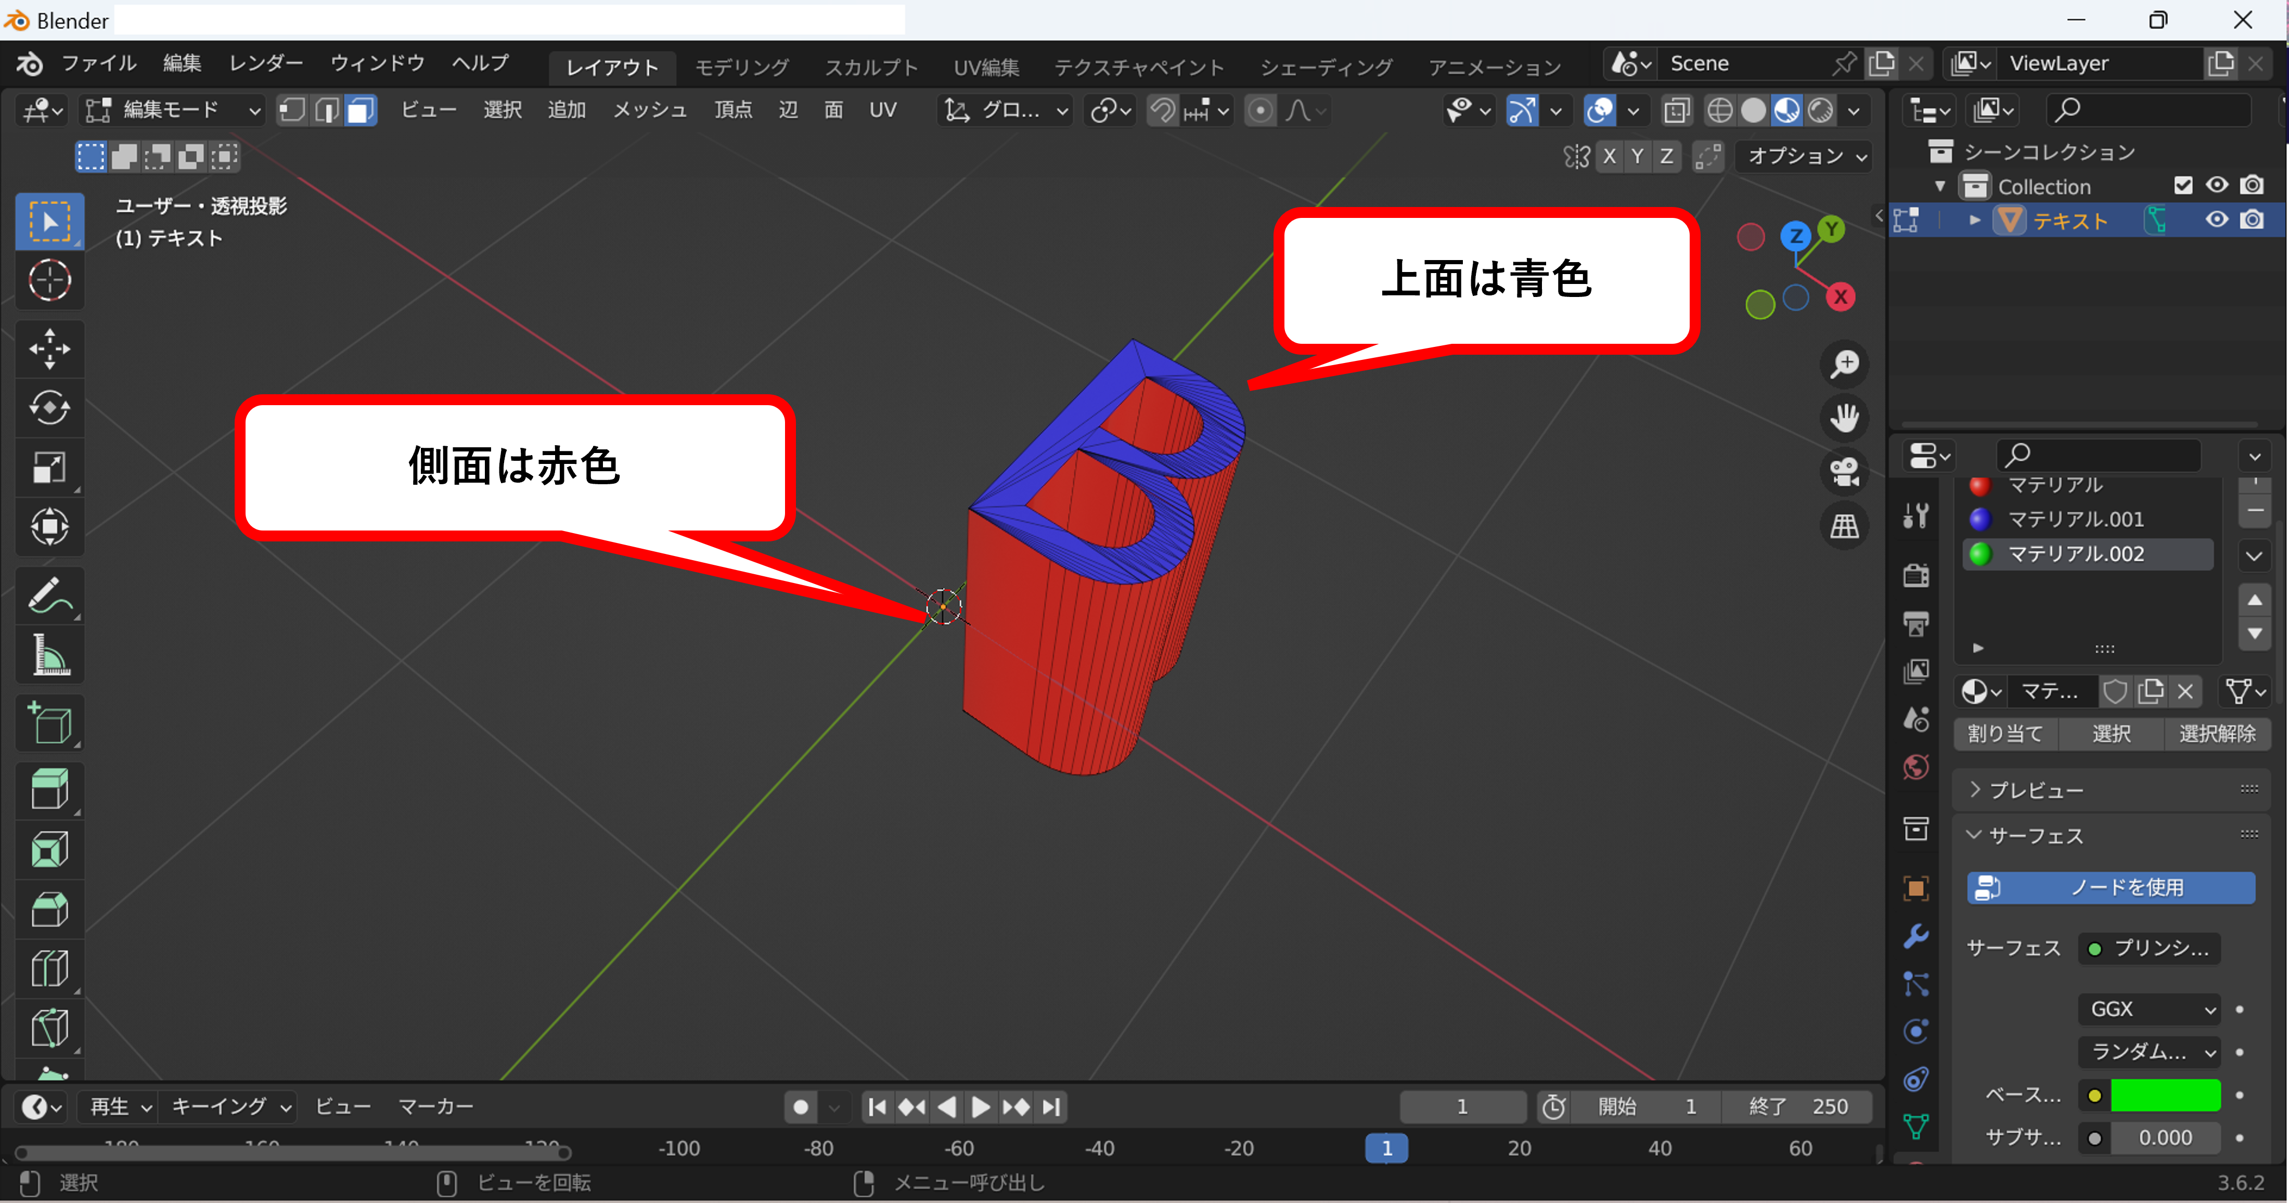Toggle Collection exclude checkbox in outliner
Image resolution: width=2289 pixels, height=1203 pixels.
pos(2182,186)
